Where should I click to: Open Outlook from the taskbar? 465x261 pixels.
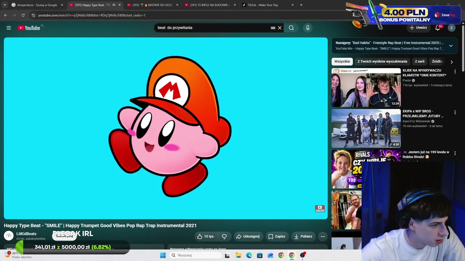[x=270, y=255]
